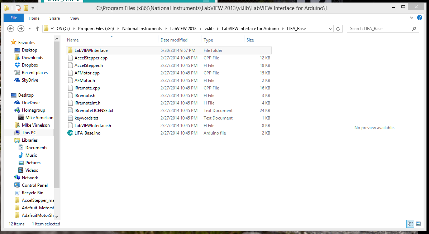This screenshot has height=234, width=429.
Task: Open Pictures library
Action: (x=33, y=162)
